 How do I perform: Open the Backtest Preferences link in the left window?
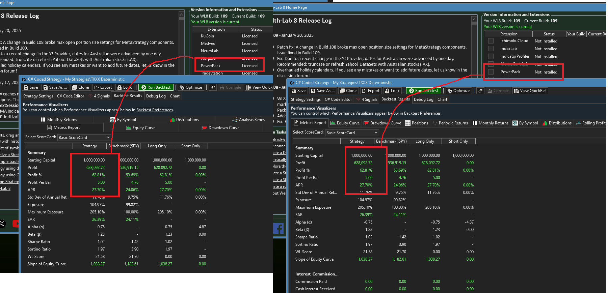[155, 110]
